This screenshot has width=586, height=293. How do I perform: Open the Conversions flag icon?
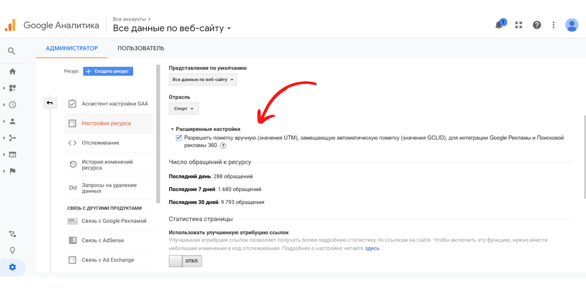click(12, 171)
